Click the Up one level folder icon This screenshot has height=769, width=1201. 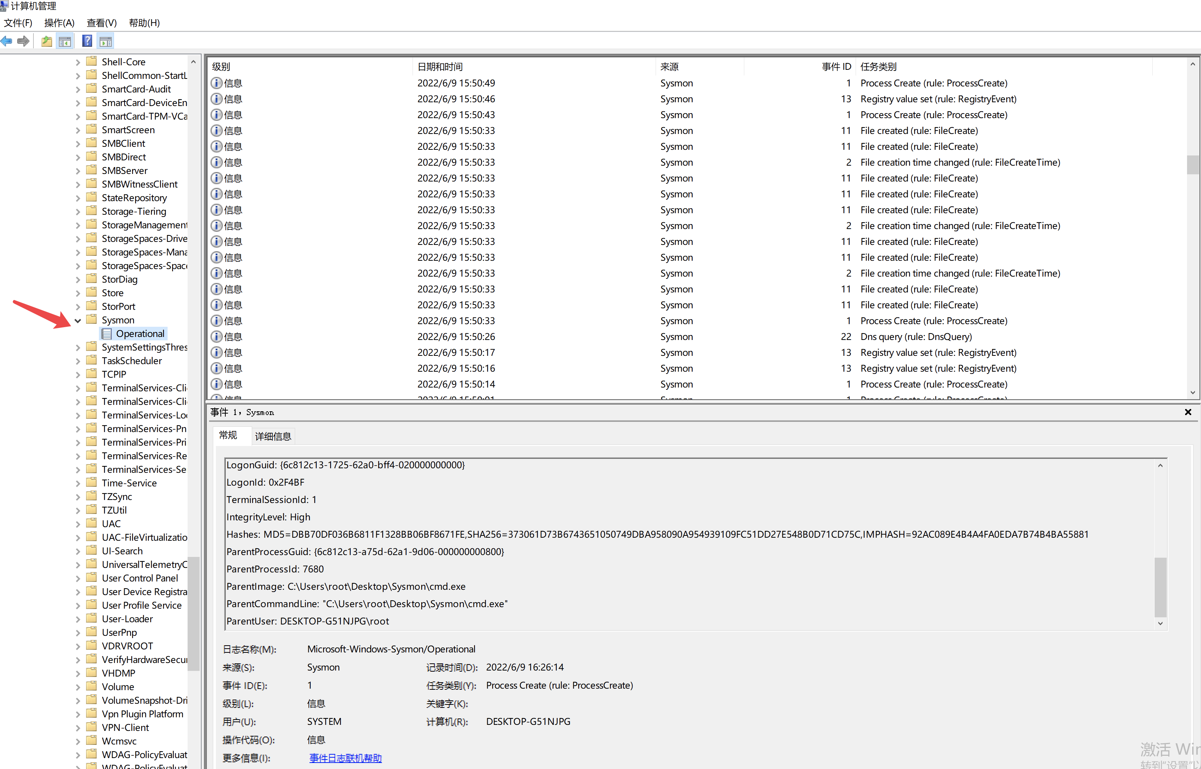[x=46, y=41]
